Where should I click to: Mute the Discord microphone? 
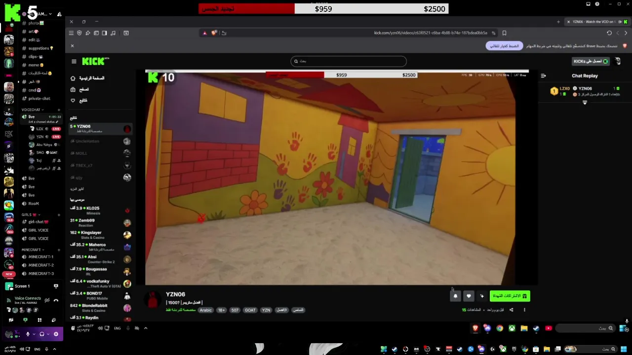(x=28, y=334)
